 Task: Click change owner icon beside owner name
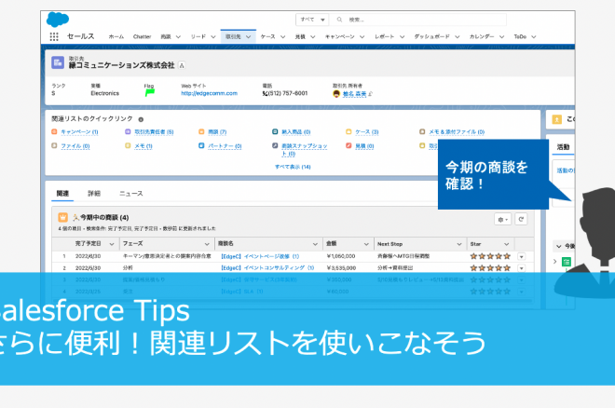tap(370, 94)
